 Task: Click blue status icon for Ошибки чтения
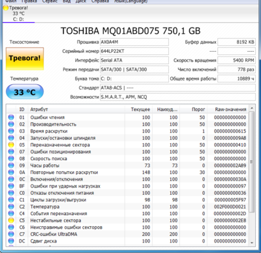pos(11,117)
